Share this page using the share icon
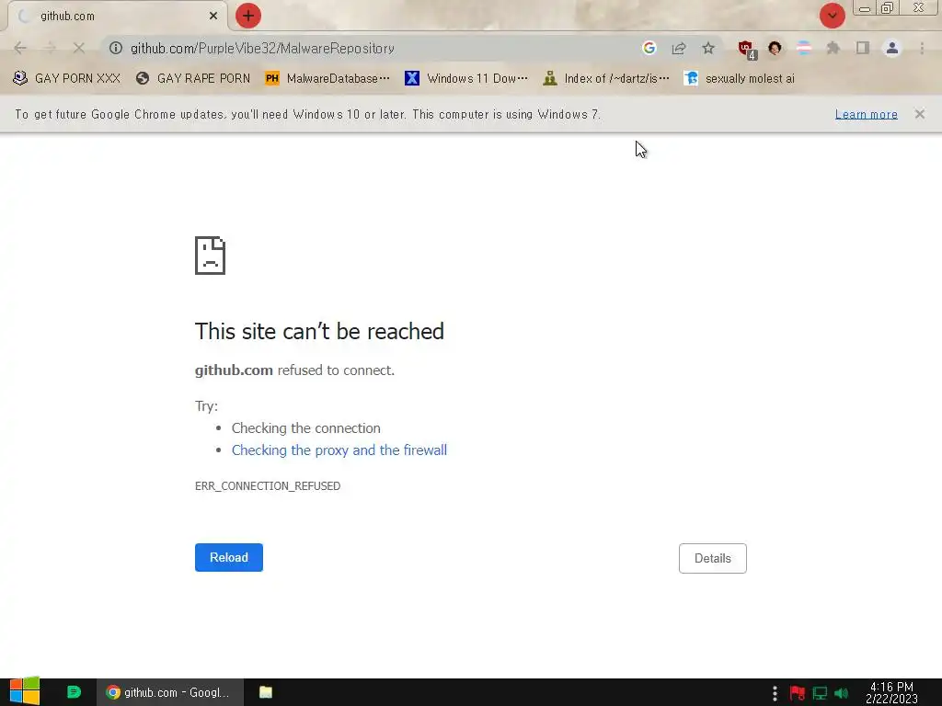 679,48
